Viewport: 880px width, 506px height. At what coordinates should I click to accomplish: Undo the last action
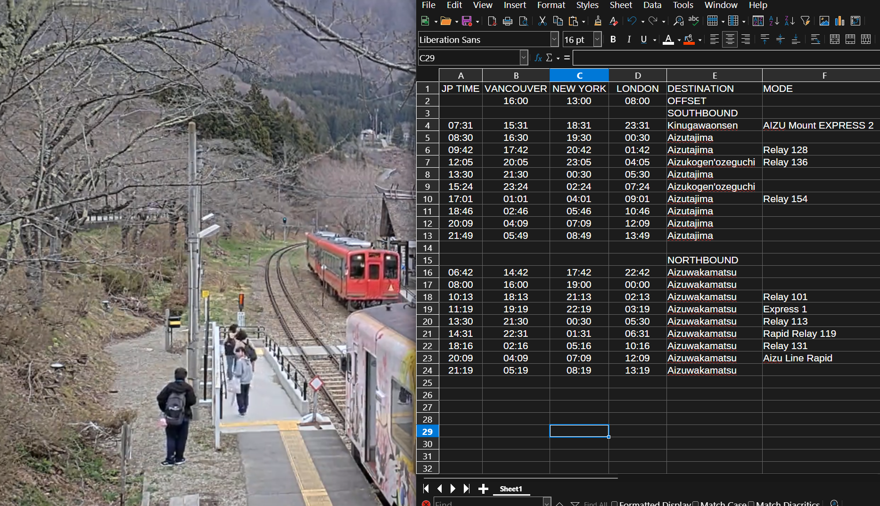(x=632, y=21)
